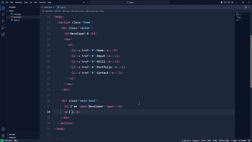
Task: Click CRLF end of line setting
Action: [209, 140]
